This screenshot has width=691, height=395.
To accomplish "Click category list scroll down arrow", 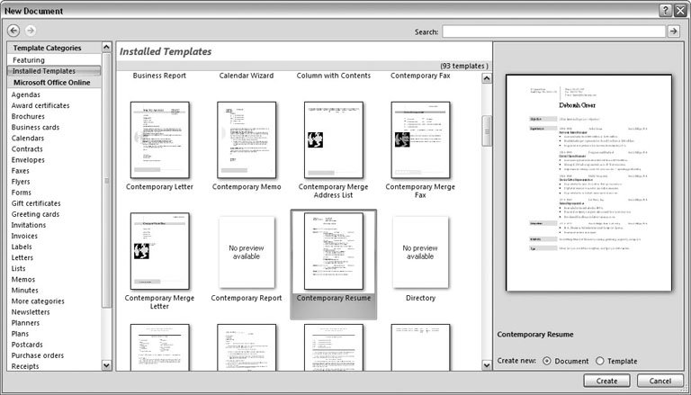I will click(x=107, y=365).
